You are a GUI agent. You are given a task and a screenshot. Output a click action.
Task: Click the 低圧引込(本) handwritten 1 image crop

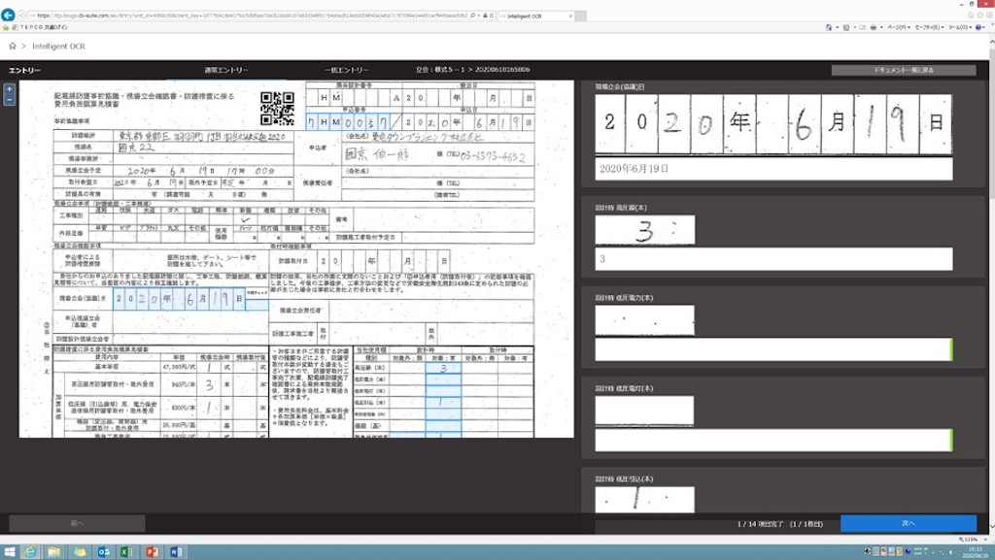pyautogui.click(x=645, y=500)
